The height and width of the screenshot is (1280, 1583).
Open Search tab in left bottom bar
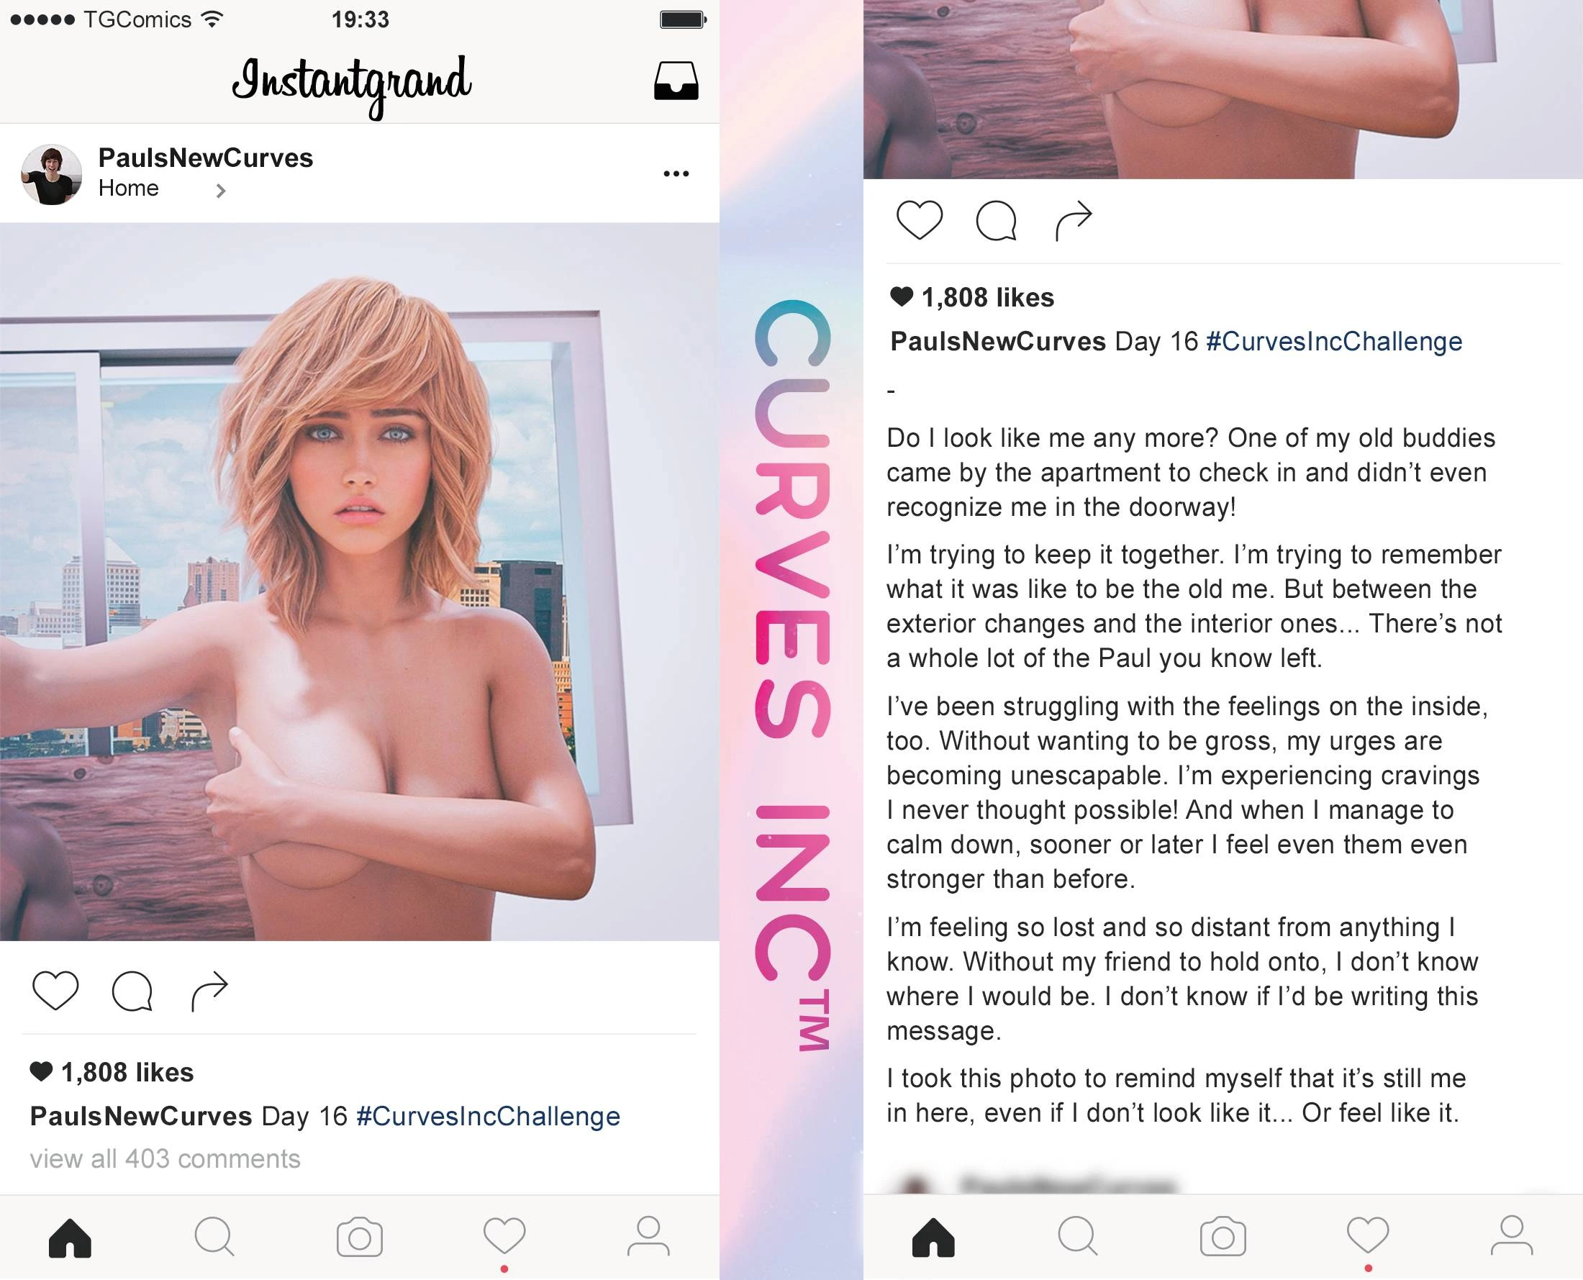click(214, 1237)
